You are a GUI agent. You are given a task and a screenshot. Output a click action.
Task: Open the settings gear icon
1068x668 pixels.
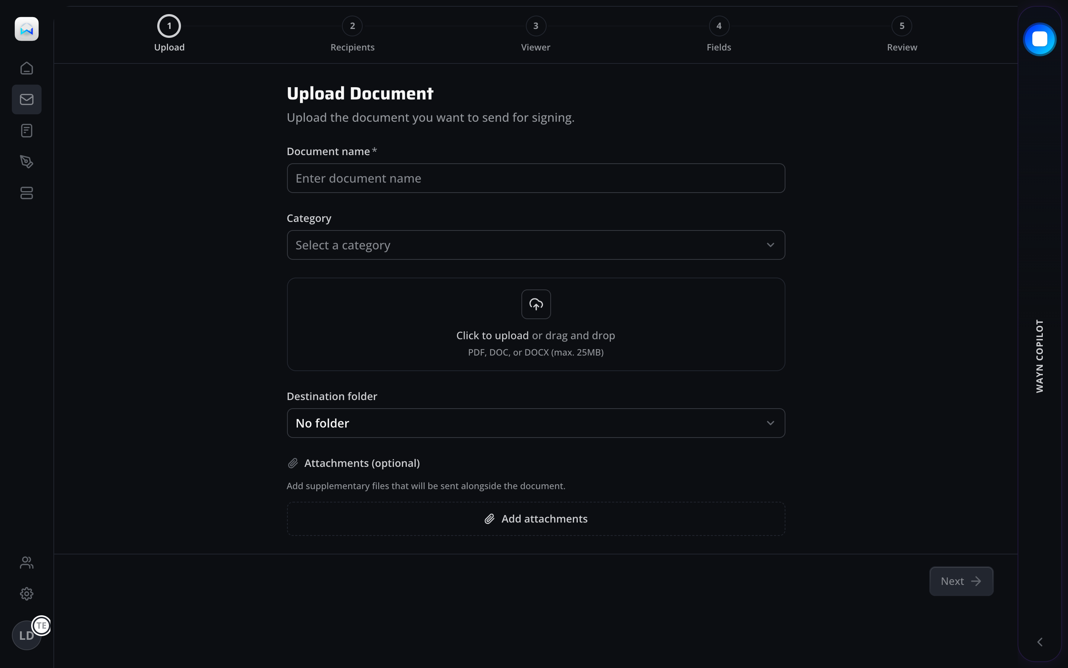26,594
